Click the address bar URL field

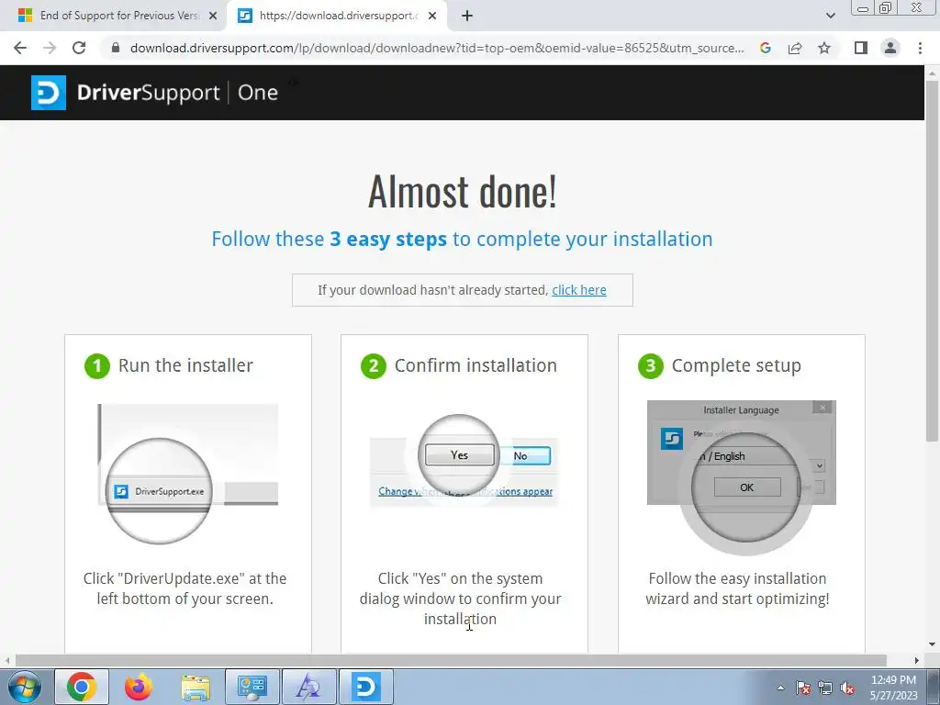(436, 48)
